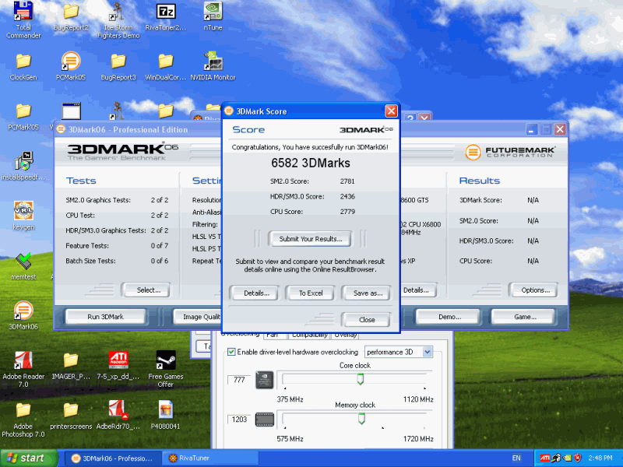Close the 3DMark Score dialog via Close button

366,320
